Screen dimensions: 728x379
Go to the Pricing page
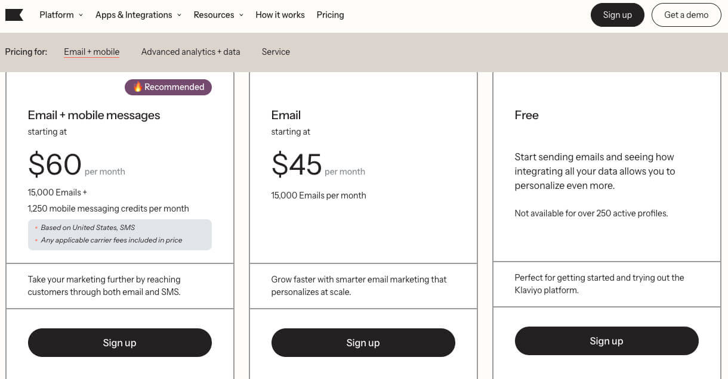point(330,15)
